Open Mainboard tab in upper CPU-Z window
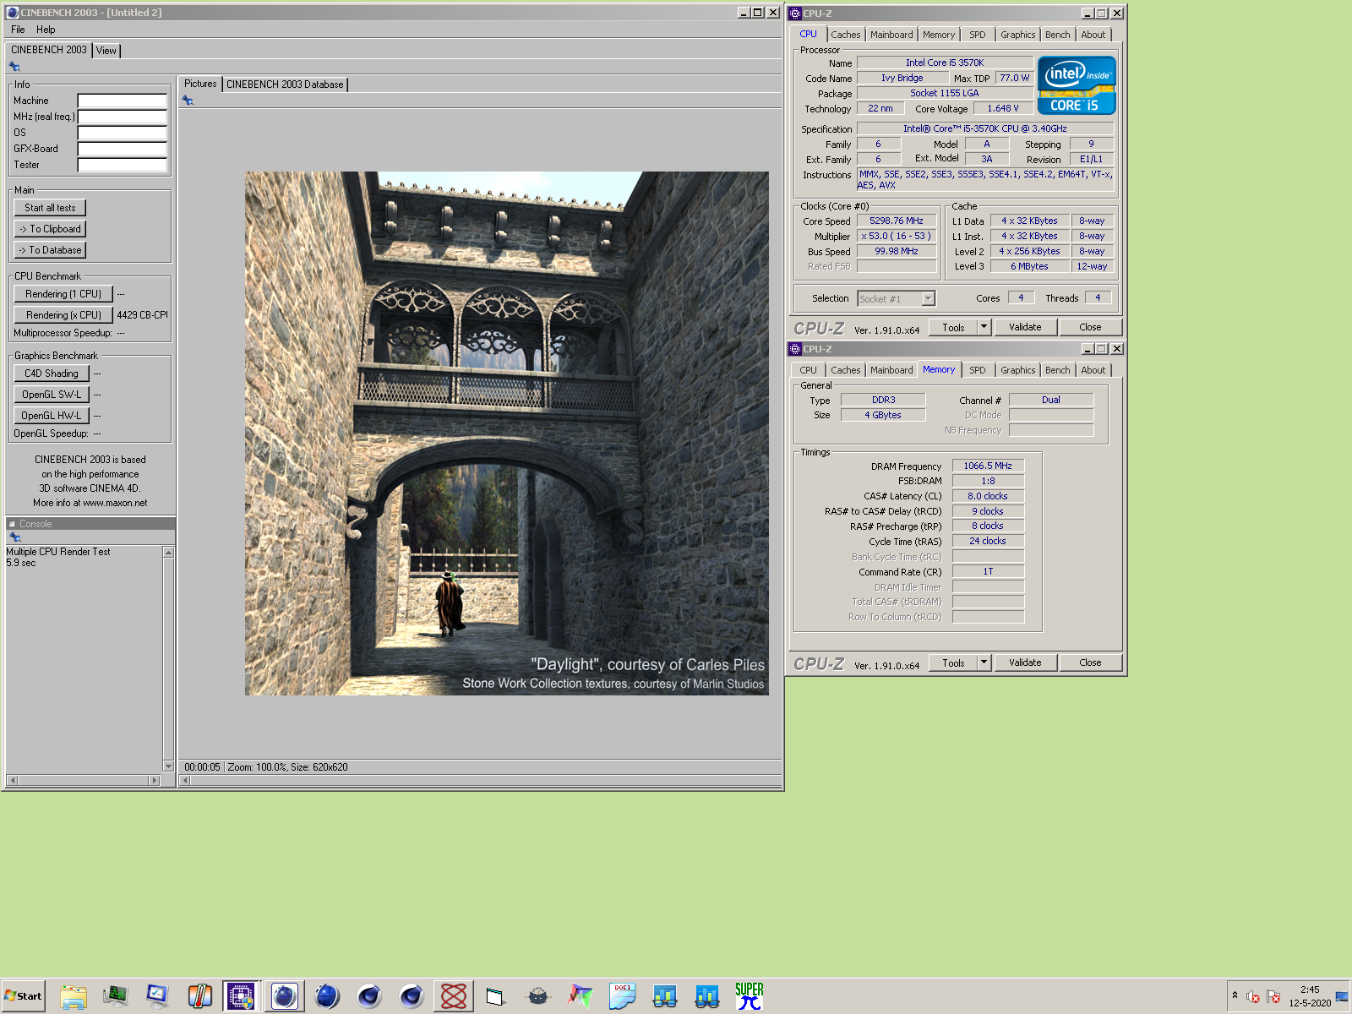The height and width of the screenshot is (1014, 1352). [x=891, y=35]
